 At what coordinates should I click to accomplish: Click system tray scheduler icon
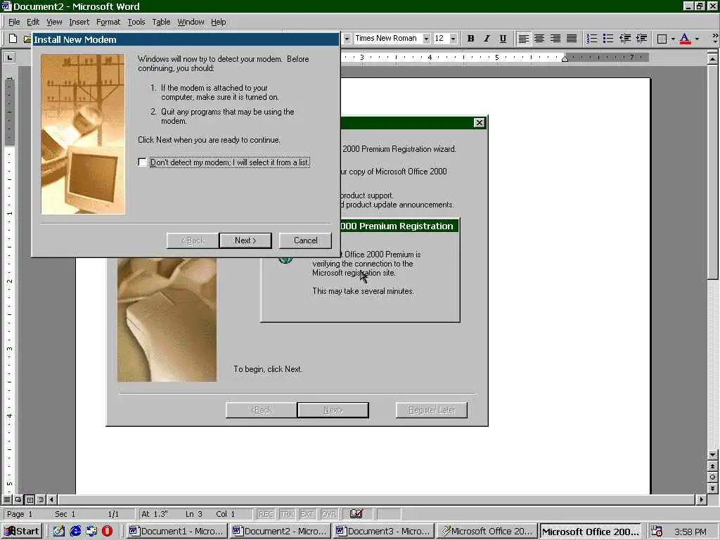click(657, 532)
